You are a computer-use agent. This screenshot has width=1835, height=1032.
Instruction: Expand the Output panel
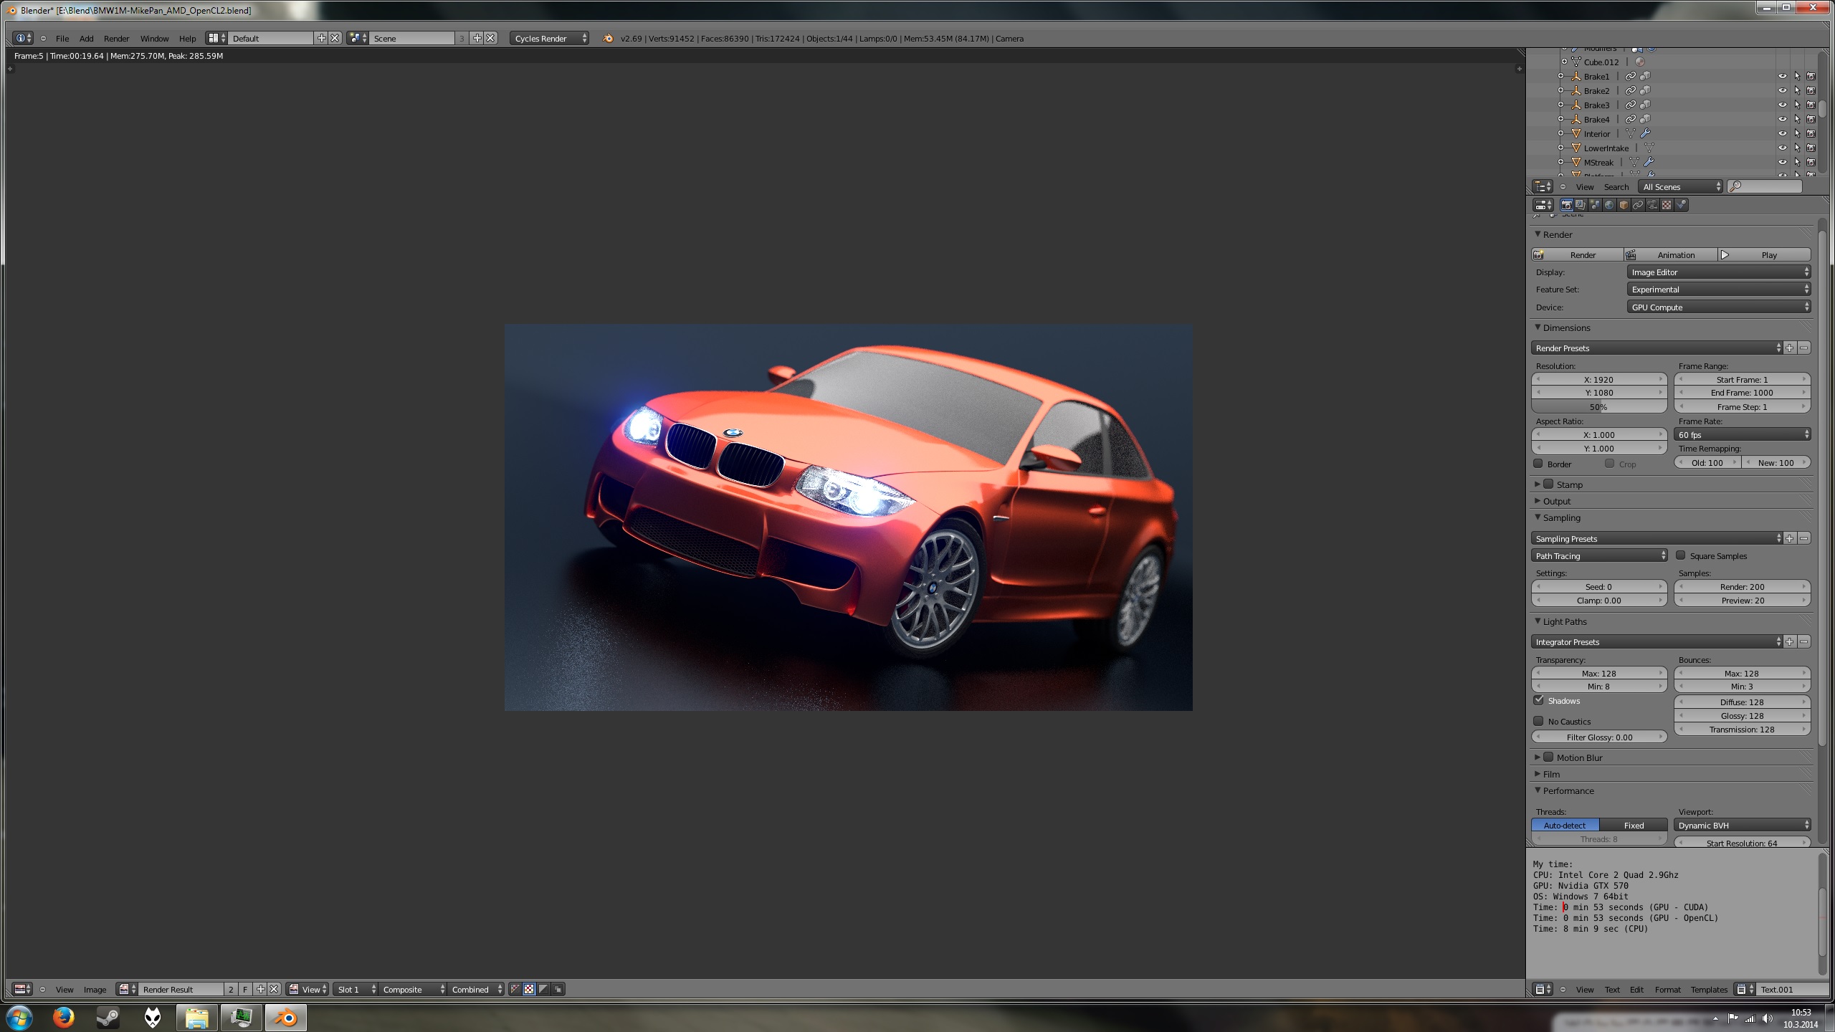[1557, 501]
